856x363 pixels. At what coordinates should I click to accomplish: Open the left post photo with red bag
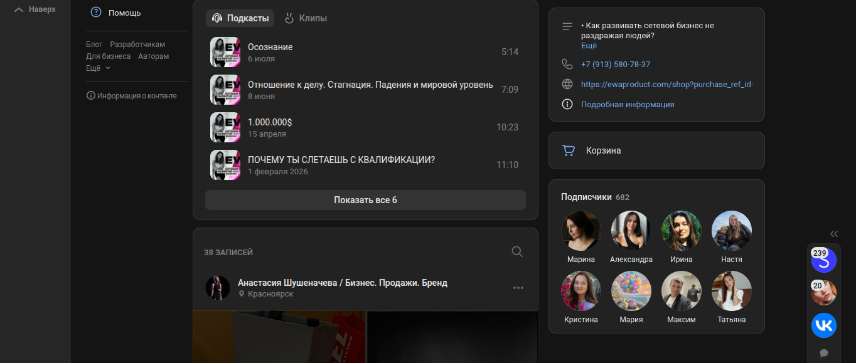[279, 337]
